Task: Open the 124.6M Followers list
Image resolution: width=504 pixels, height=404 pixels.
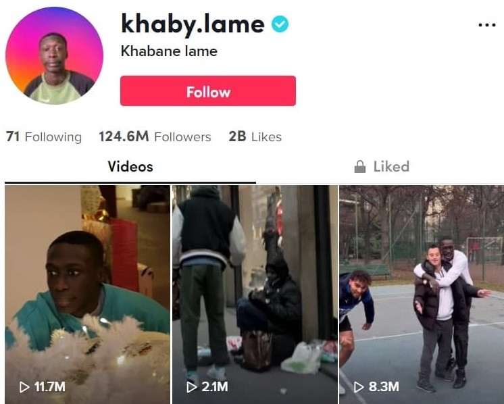Action: pos(155,136)
